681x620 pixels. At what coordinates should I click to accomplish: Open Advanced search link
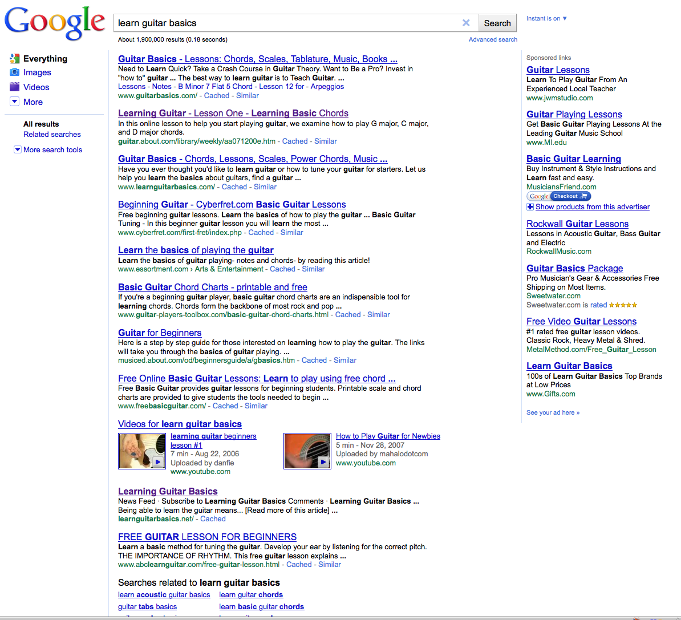(x=493, y=39)
